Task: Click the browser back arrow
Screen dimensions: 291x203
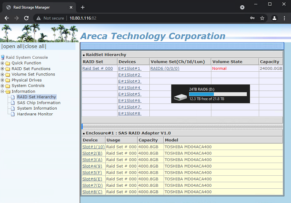Action: coord(7,18)
